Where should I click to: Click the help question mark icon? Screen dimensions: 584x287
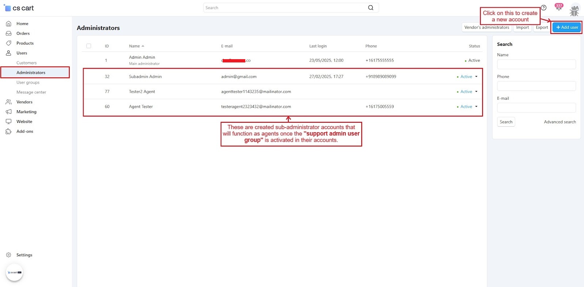543,8
